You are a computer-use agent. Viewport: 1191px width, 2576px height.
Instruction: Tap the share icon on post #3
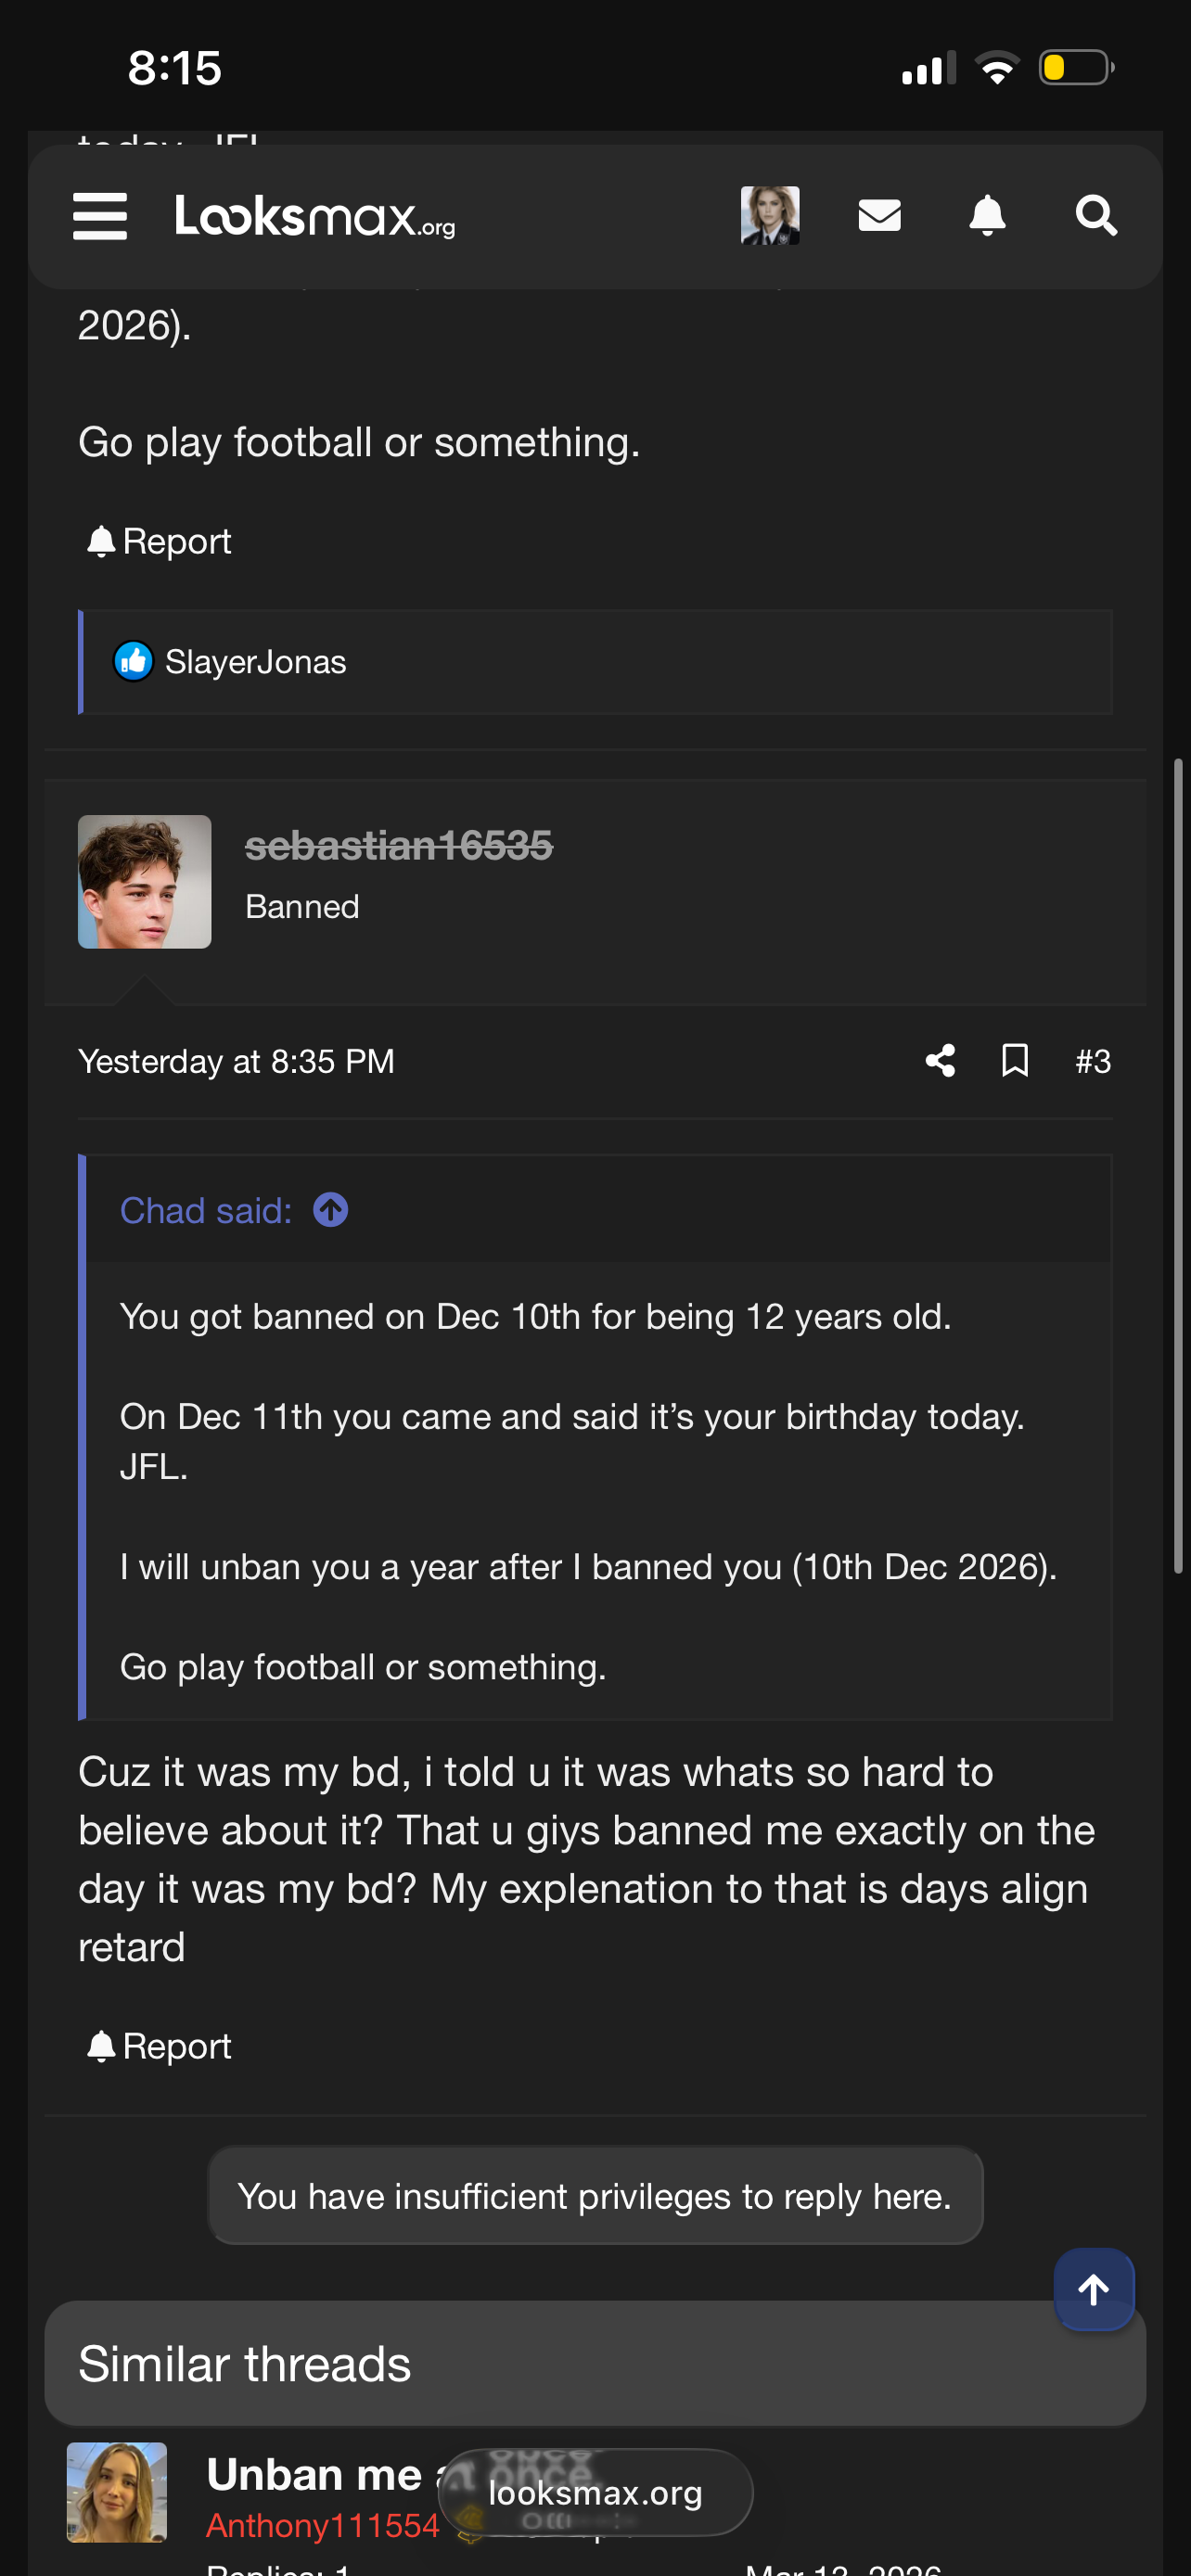point(940,1061)
